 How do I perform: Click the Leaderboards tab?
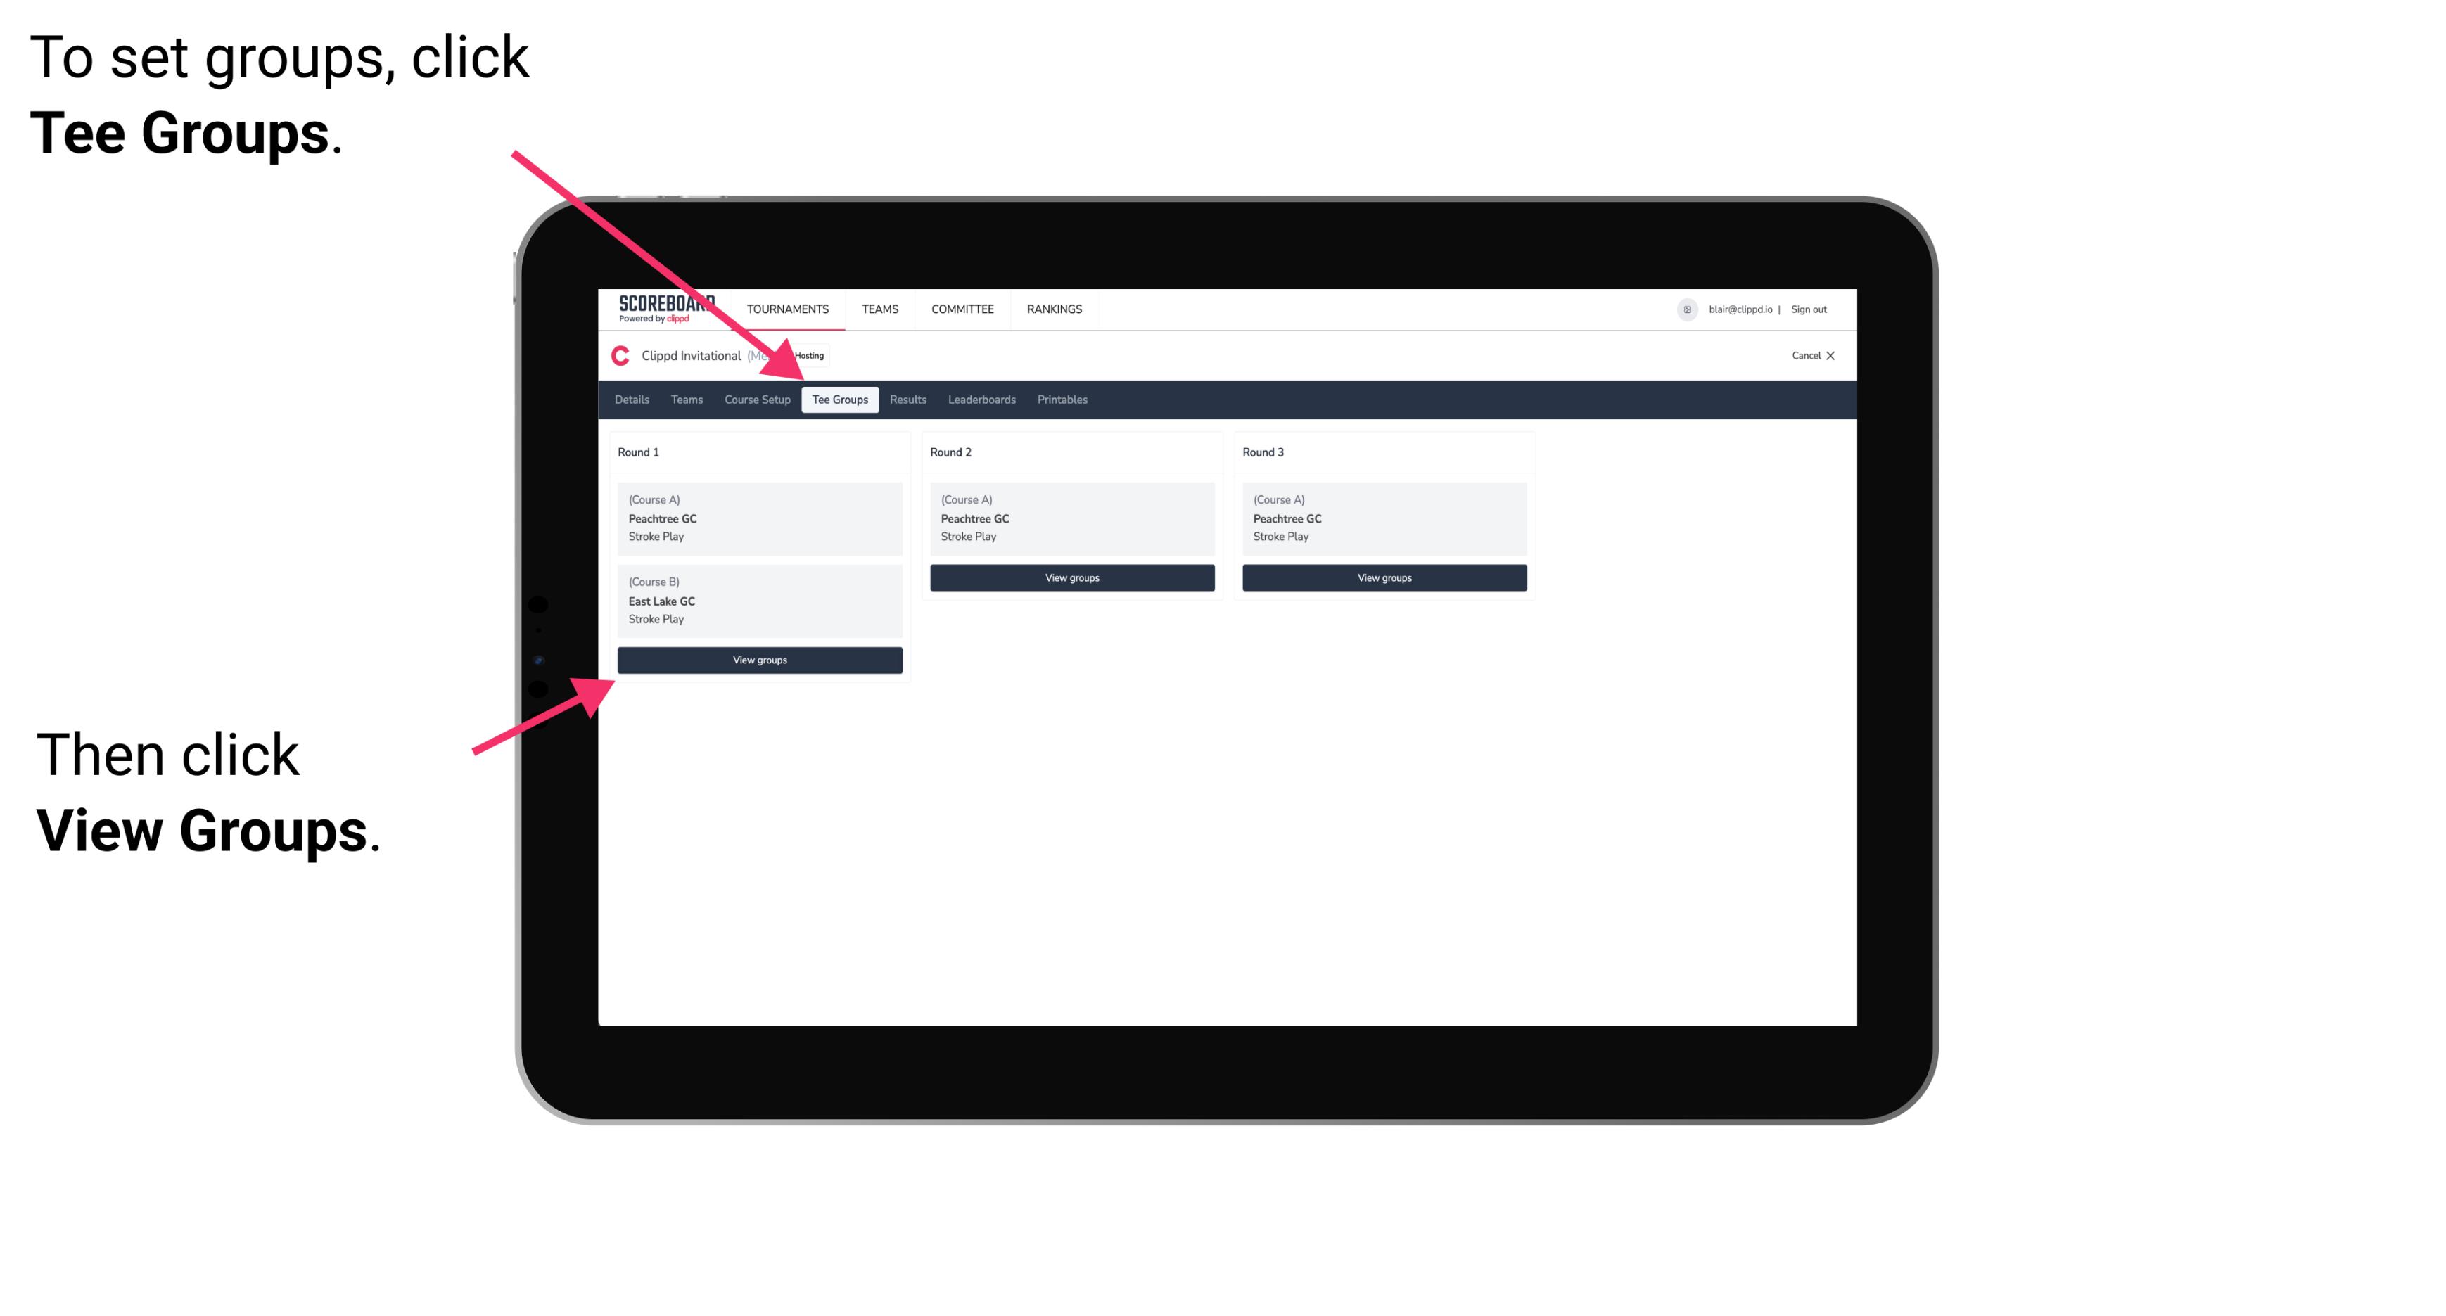981,399
